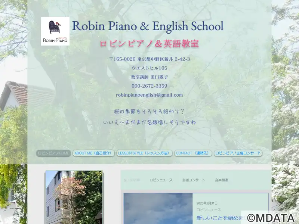This screenshot has width=299, height=224.
Task: Click the 教室講師 田口敬子 line
Action: click(149, 77)
